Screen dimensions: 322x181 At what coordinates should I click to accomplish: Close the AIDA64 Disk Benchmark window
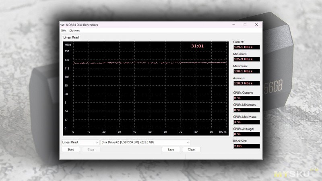(256, 25)
